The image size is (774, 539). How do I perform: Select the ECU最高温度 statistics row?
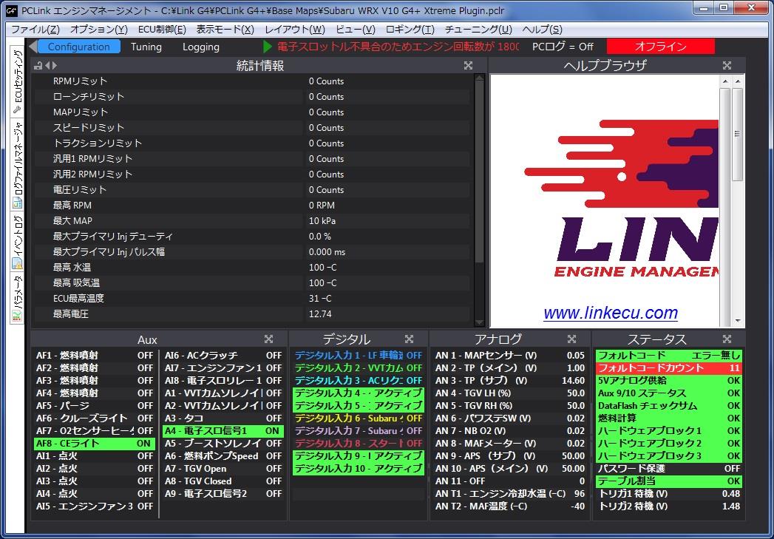tap(252, 298)
